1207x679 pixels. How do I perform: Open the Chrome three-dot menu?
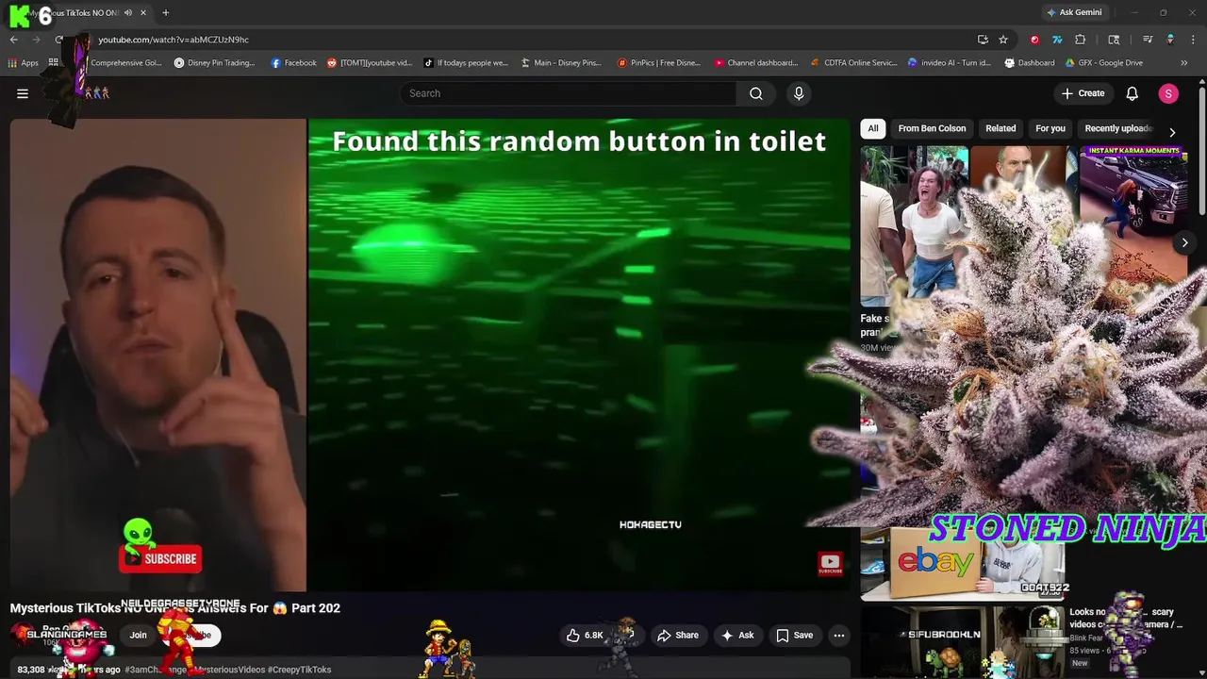tap(1192, 40)
